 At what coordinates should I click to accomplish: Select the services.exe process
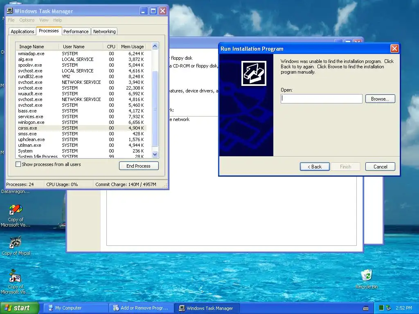click(82, 117)
